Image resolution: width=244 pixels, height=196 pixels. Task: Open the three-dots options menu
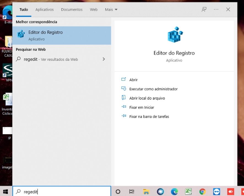pos(216,9)
